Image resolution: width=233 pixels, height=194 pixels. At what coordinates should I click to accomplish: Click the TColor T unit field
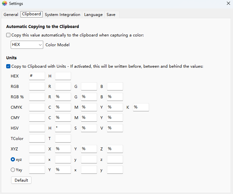coord(63,139)
